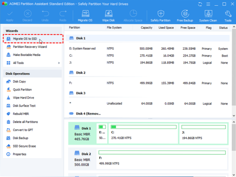
Task: Open Disk Backup from sidebar
Action: pyautogui.click(x=21, y=138)
